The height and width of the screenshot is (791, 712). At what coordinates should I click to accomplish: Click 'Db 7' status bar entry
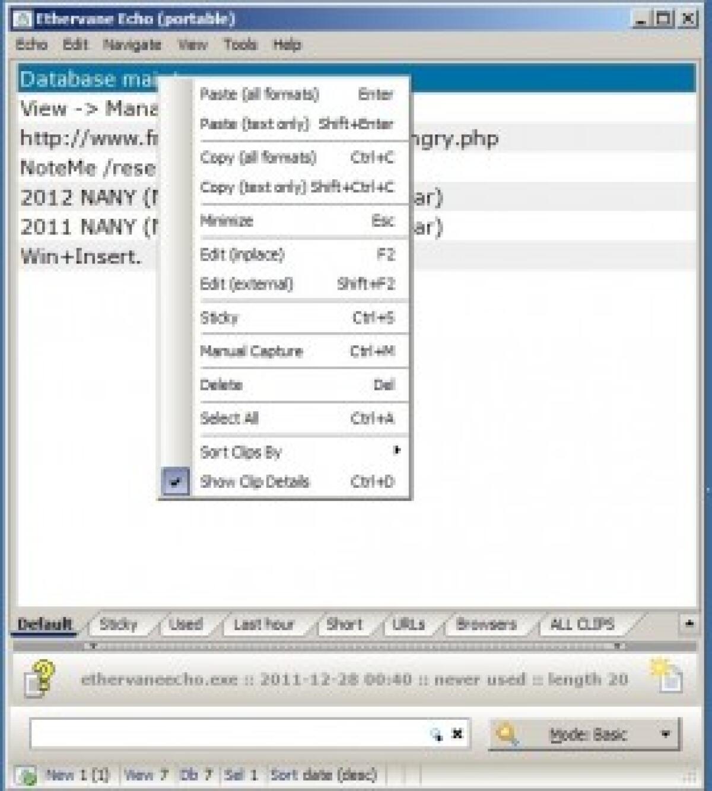pos(196,775)
